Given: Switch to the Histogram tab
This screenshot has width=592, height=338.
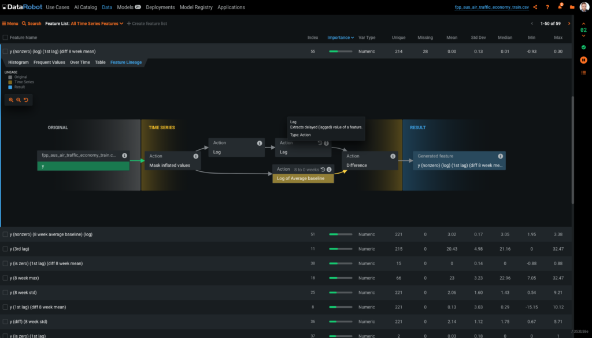Looking at the screenshot, I should point(18,62).
